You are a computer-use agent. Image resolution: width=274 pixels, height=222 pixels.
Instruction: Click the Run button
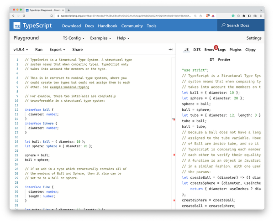click(39, 49)
